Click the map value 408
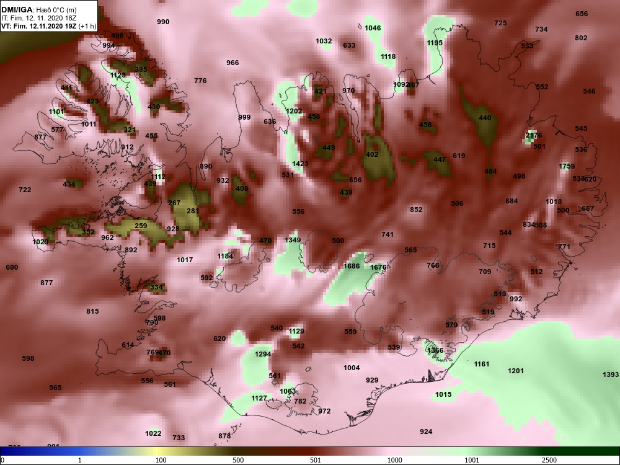This screenshot has width=620, height=465. (242, 188)
